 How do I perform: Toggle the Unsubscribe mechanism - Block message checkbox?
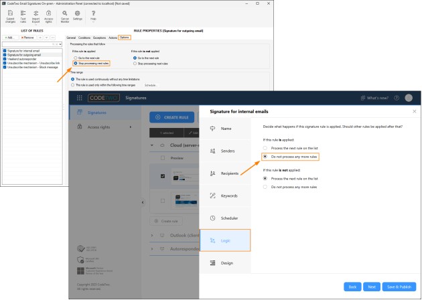[x=5, y=67]
